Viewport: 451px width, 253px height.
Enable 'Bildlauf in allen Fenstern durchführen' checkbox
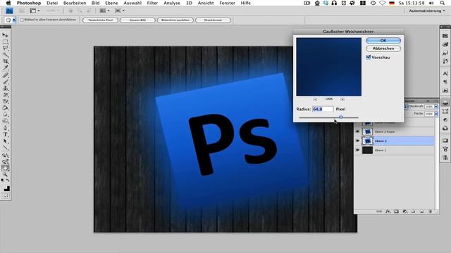click(x=22, y=20)
